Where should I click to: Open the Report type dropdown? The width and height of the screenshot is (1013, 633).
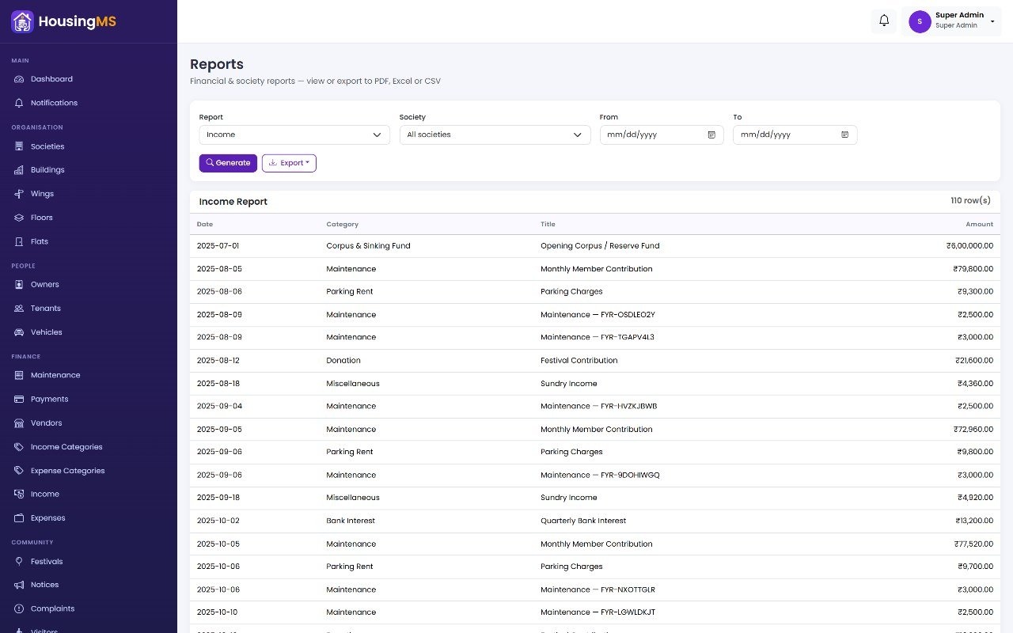pos(294,135)
